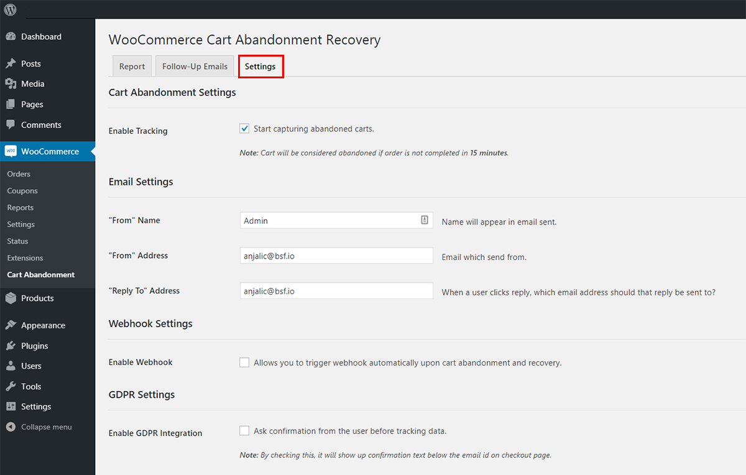
Task: Click the Users person icon
Action: pyautogui.click(x=11, y=366)
